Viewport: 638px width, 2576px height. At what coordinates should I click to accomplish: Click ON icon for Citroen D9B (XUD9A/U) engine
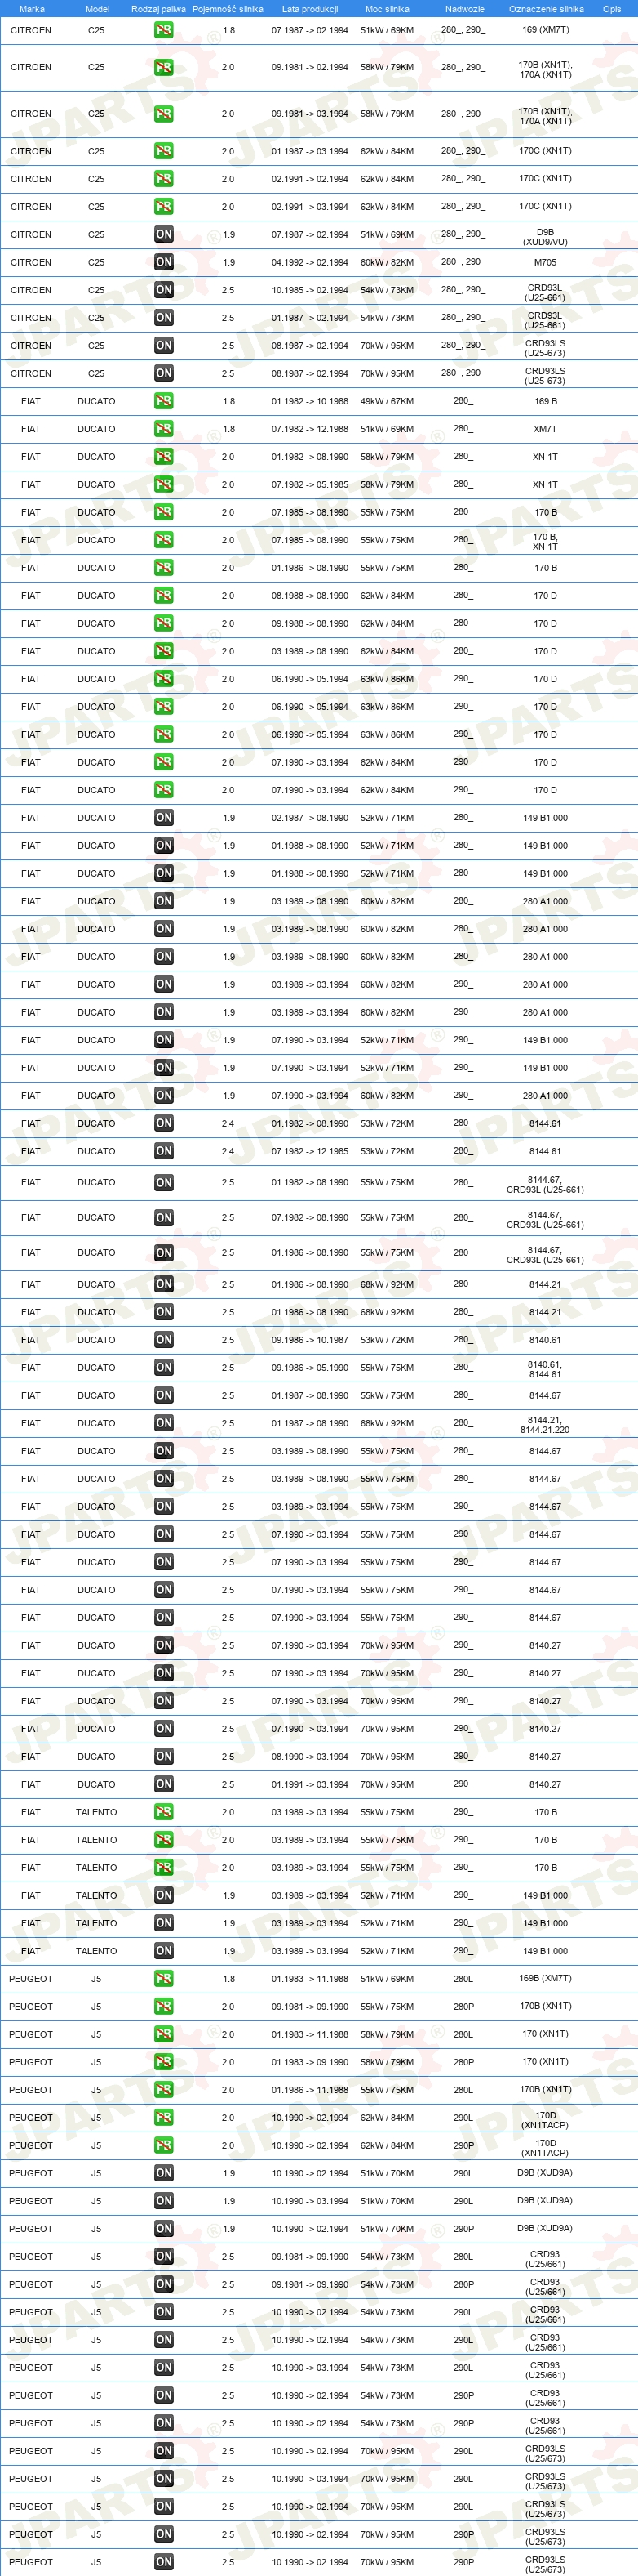164,234
